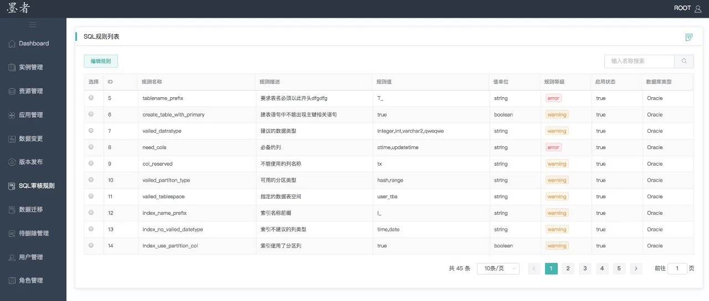Viewport: 709px width, 301px height.
Task: Collapse the sidebar with hamburger icon
Action: tap(33, 24)
